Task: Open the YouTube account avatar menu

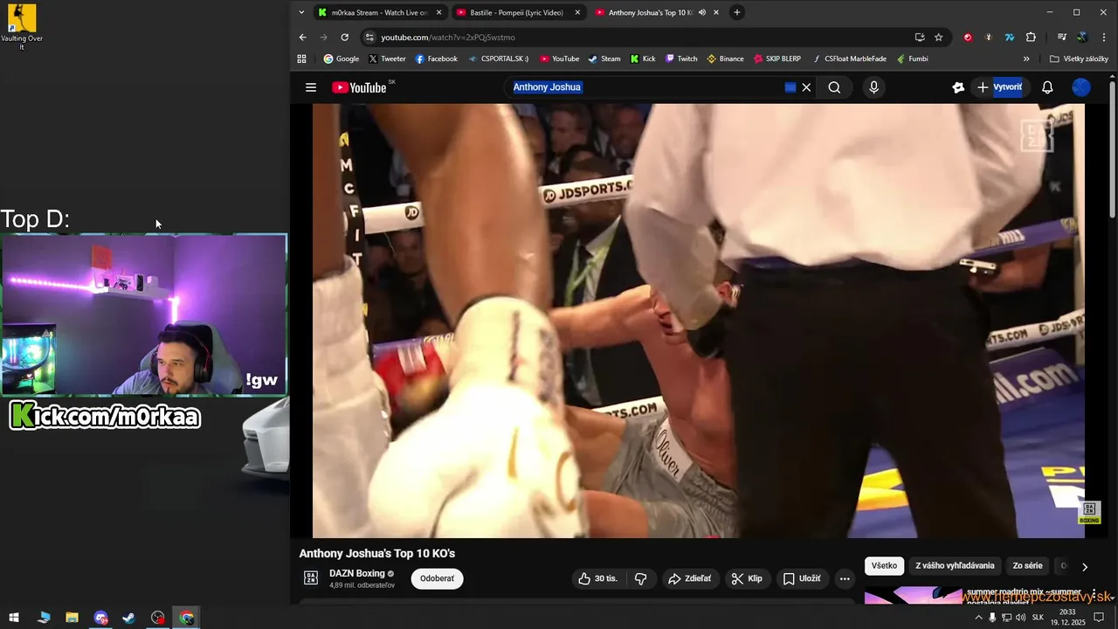Action: point(1081,87)
